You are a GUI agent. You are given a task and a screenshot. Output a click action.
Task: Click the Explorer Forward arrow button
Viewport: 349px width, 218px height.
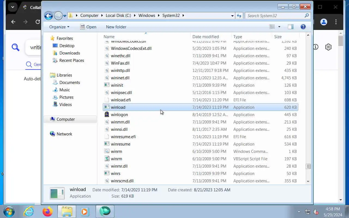click(58, 16)
